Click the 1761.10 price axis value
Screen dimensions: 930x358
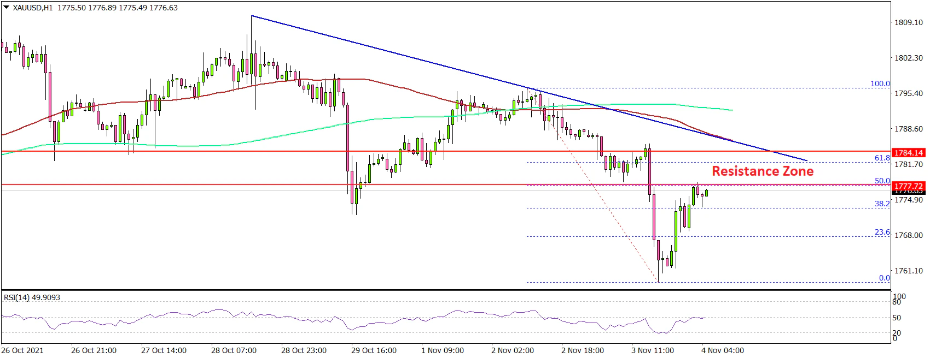(908, 271)
